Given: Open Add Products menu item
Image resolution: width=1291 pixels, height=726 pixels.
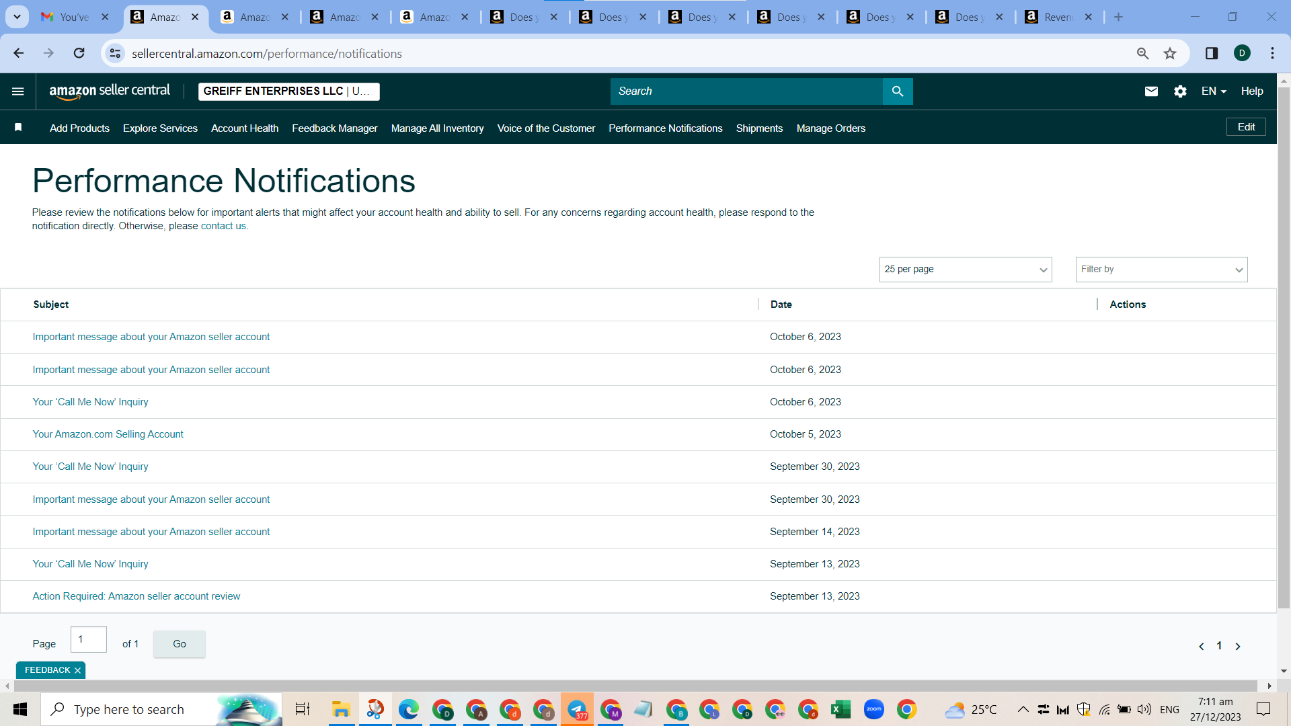Looking at the screenshot, I should coord(79,128).
